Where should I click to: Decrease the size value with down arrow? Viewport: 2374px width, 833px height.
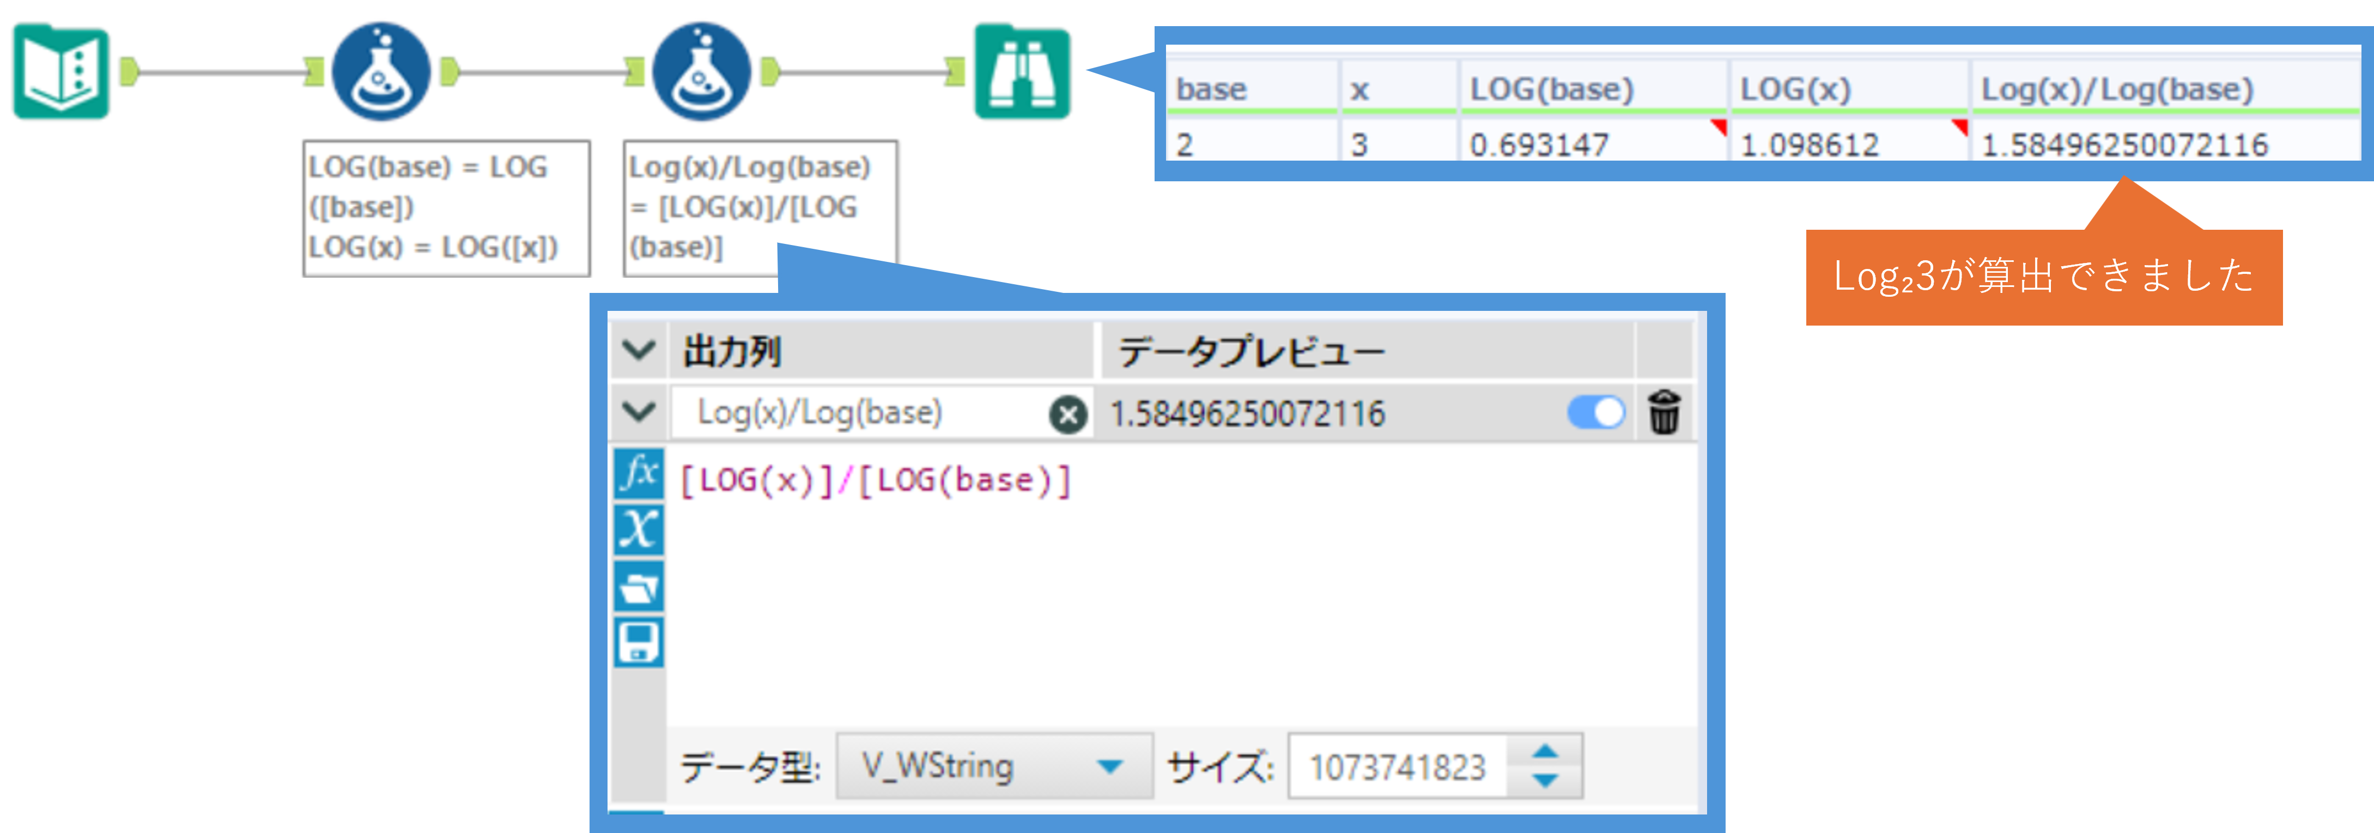1545,781
